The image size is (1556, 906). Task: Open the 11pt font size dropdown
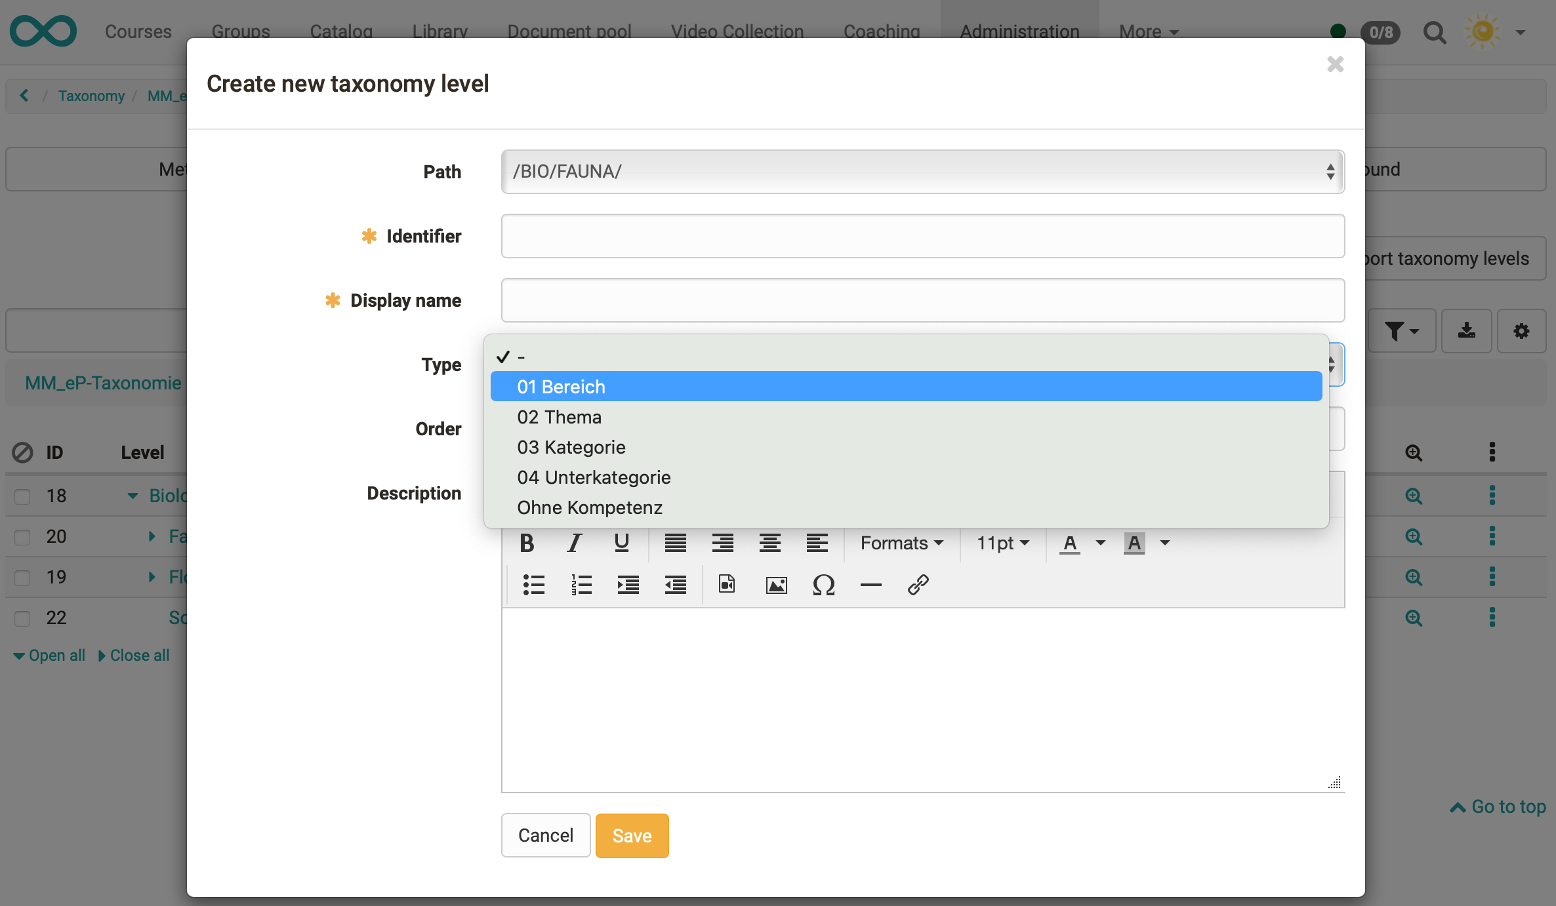pyautogui.click(x=1001, y=543)
